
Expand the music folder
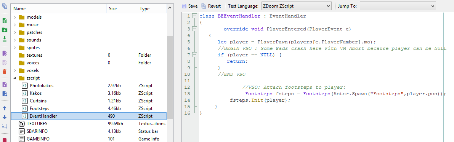point(14,25)
